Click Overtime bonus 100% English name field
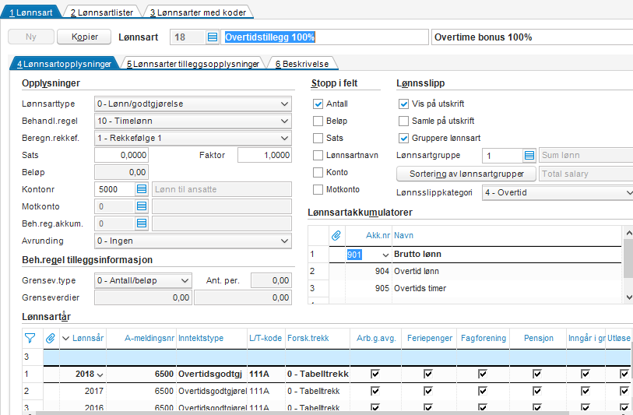The height and width of the screenshot is (415, 633). point(532,37)
